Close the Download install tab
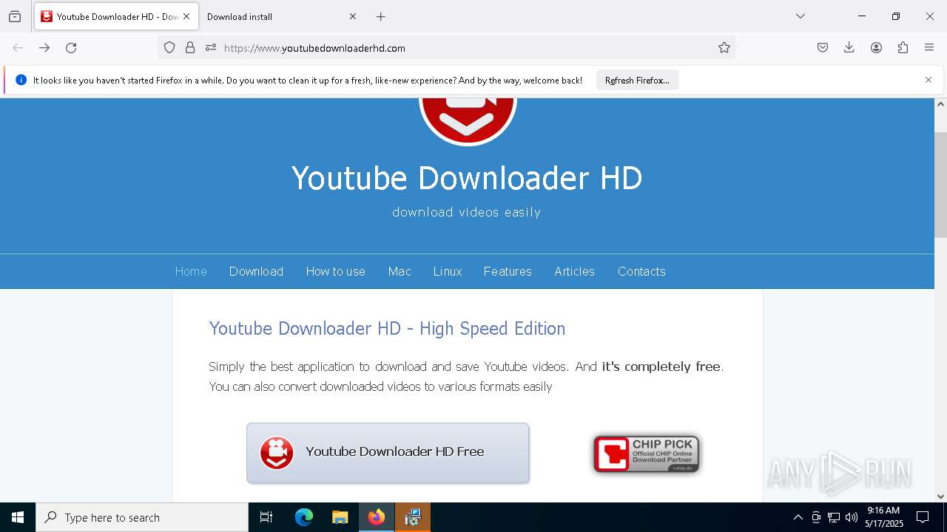Viewport: 947px width, 532px height. [353, 16]
